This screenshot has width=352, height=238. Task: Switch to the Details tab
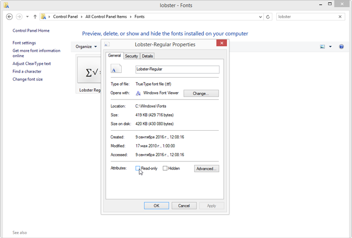pyautogui.click(x=147, y=56)
